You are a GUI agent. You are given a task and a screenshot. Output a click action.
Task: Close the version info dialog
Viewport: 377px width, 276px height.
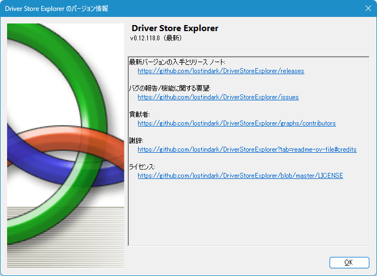(368, 8)
